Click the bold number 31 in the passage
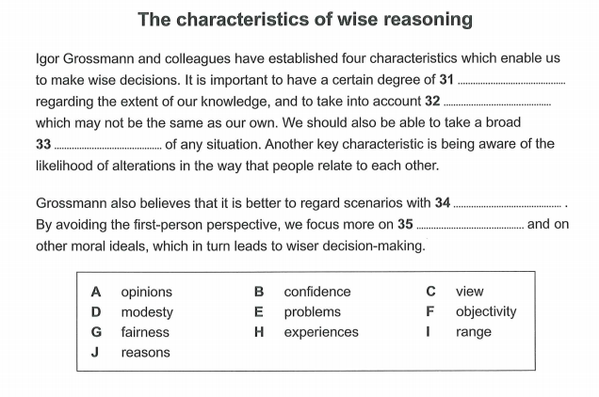Screen dimensions: 599x397 [x=446, y=79]
